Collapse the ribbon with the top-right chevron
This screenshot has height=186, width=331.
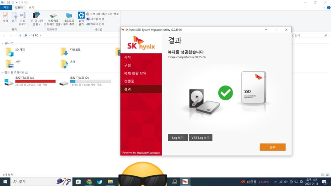[324, 8]
